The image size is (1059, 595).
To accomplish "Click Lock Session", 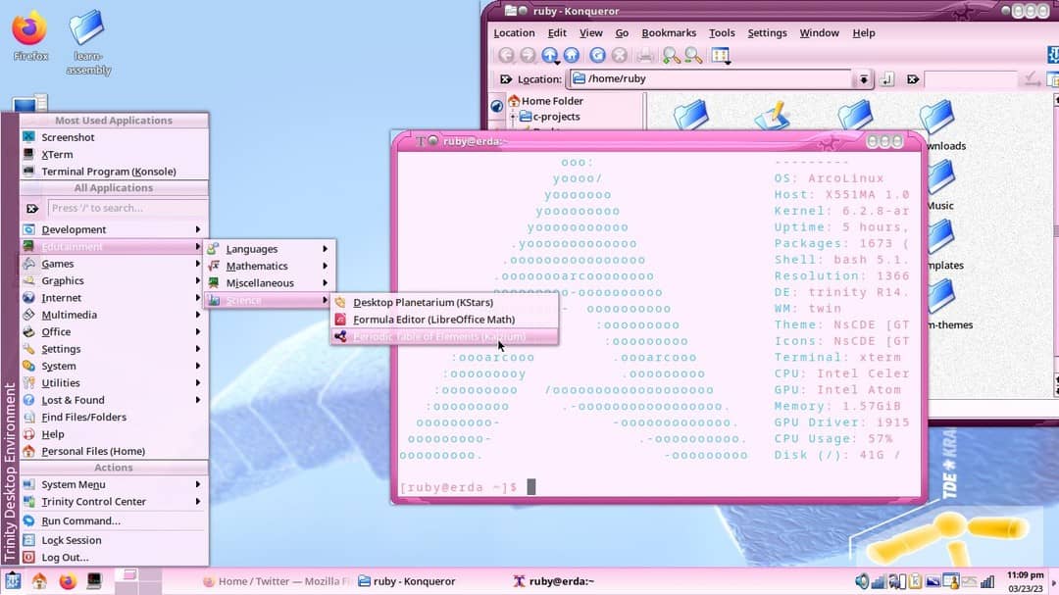I will click(114, 540).
